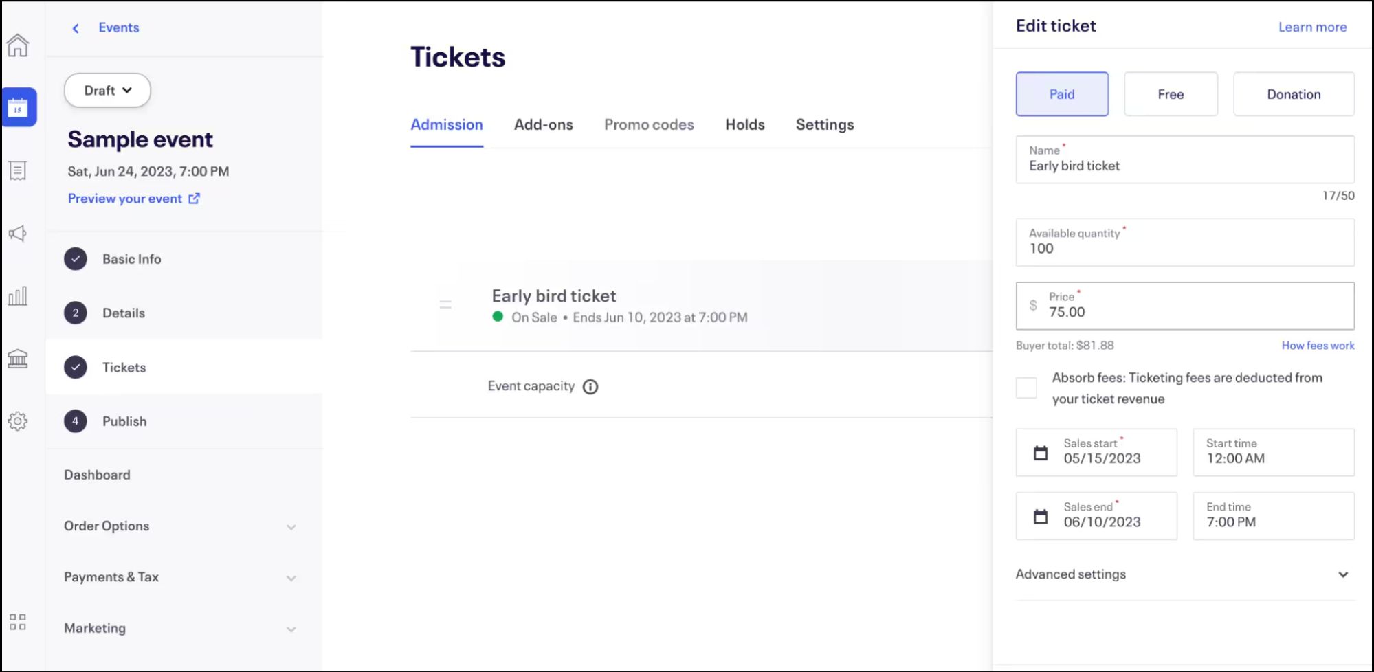Click the Sales end date field
This screenshot has height=672, width=1374.
pyautogui.click(x=1096, y=515)
